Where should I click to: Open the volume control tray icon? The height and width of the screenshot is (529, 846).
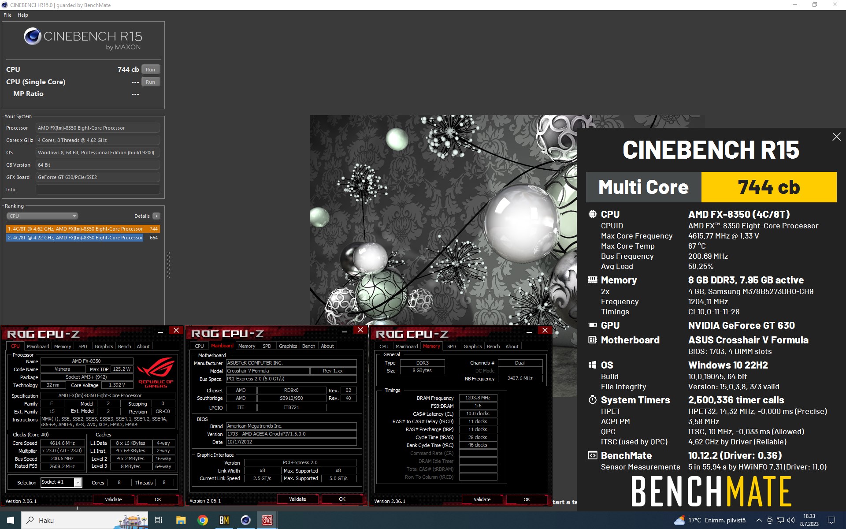(x=791, y=520)
